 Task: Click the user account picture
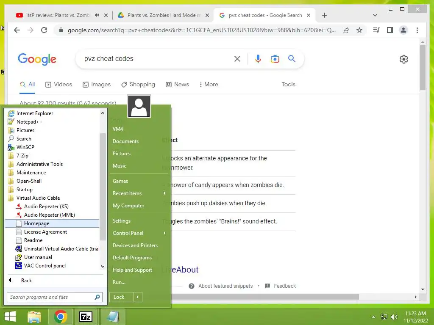pyautogui.click(x=139, y=106)
